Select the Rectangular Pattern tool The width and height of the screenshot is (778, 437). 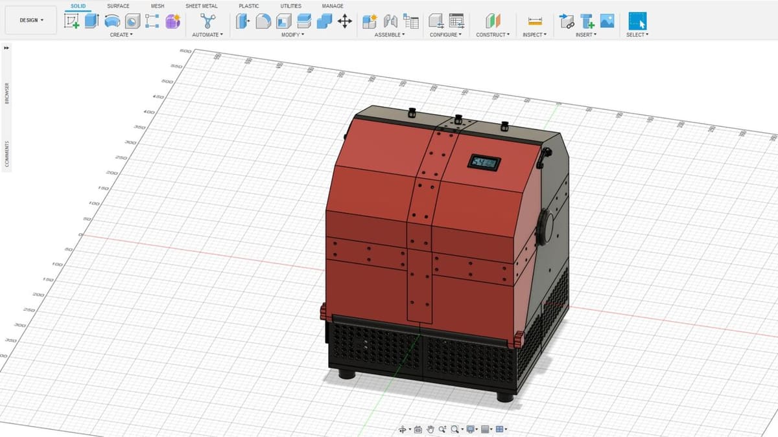[152, 21]
